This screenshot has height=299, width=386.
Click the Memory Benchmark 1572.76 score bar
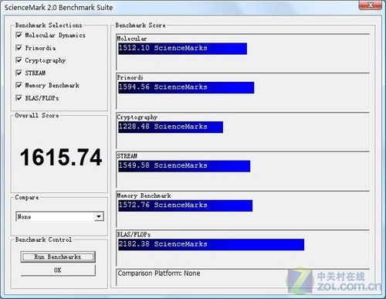[x=185, y=206]
